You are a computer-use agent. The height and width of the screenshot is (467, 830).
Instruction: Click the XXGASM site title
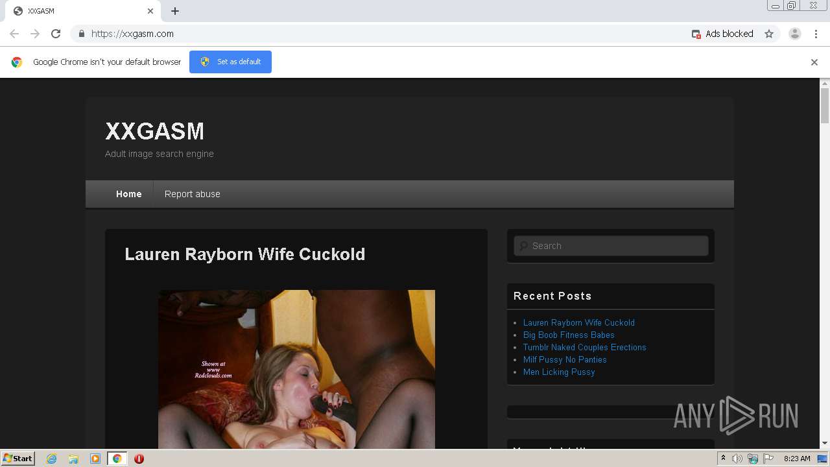pyautogui.click(x=154, y=131)
